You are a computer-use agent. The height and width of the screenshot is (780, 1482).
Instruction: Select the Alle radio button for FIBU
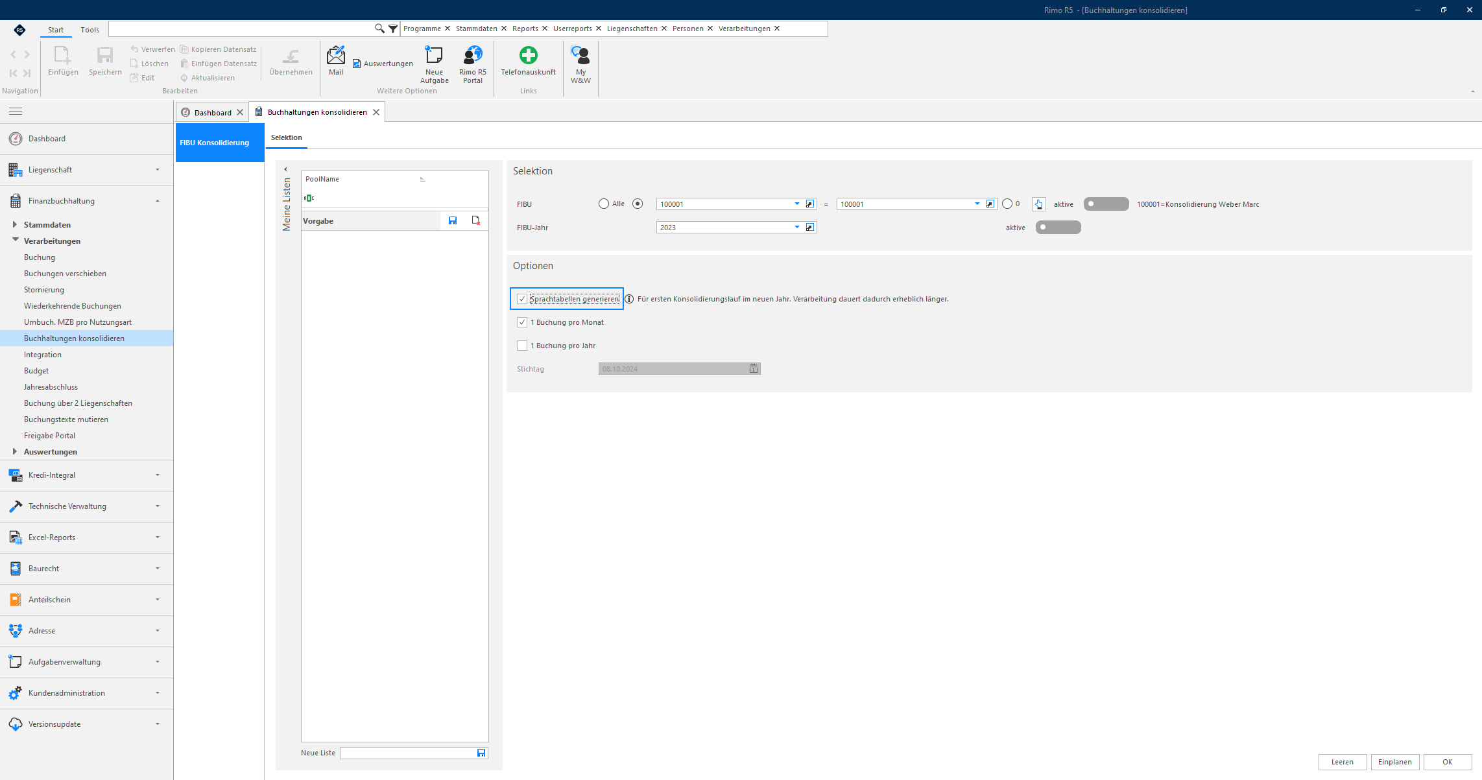pos(604,204)
